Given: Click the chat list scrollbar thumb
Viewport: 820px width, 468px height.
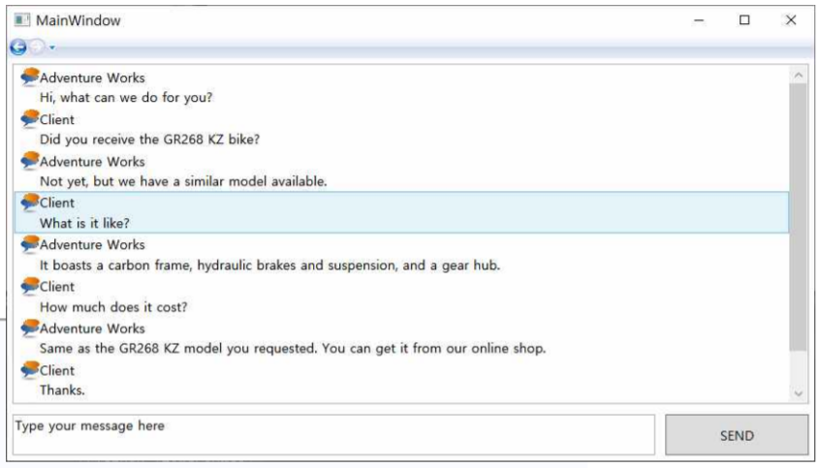Looking at the screenshot, I should pos(798,217).
